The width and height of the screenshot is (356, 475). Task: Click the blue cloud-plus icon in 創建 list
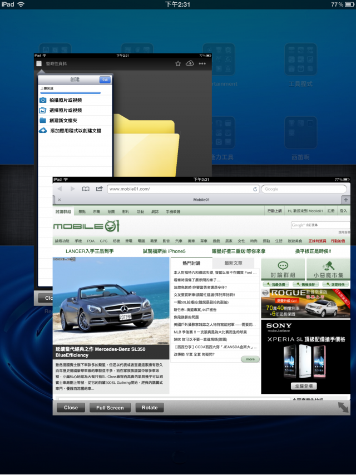(43, 131)
